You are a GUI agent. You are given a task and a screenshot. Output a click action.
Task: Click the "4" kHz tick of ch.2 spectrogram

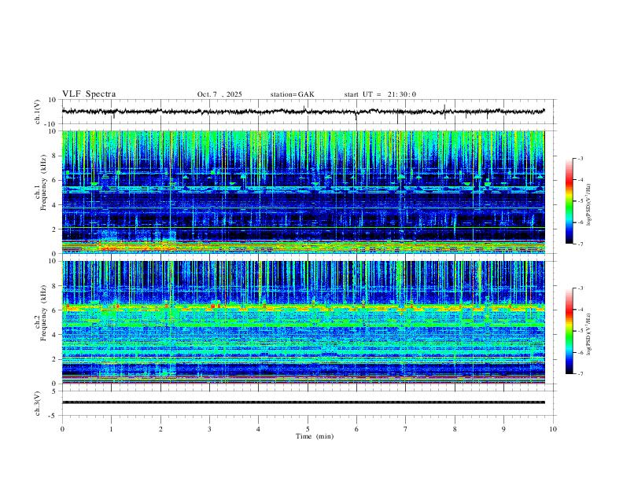(55, 335)
